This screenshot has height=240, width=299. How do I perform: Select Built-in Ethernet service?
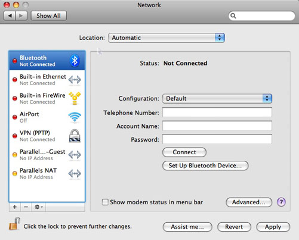[x=47, y=80]
